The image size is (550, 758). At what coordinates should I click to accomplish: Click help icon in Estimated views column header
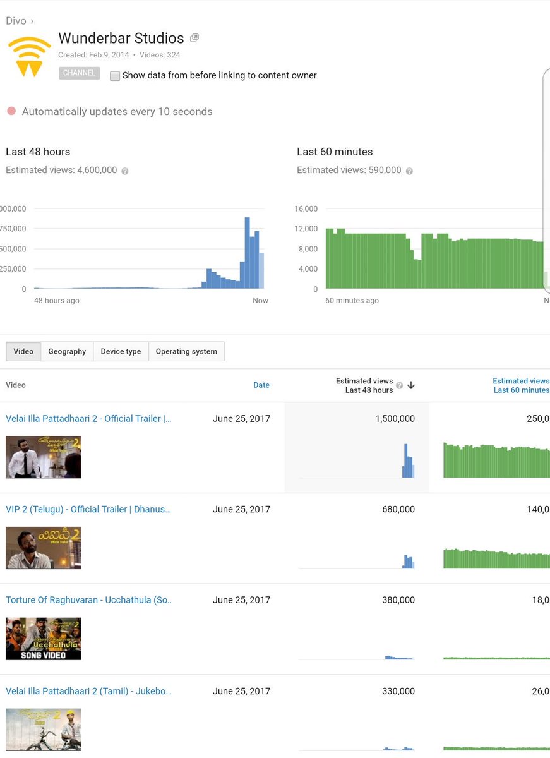click(x=399, y=385)
